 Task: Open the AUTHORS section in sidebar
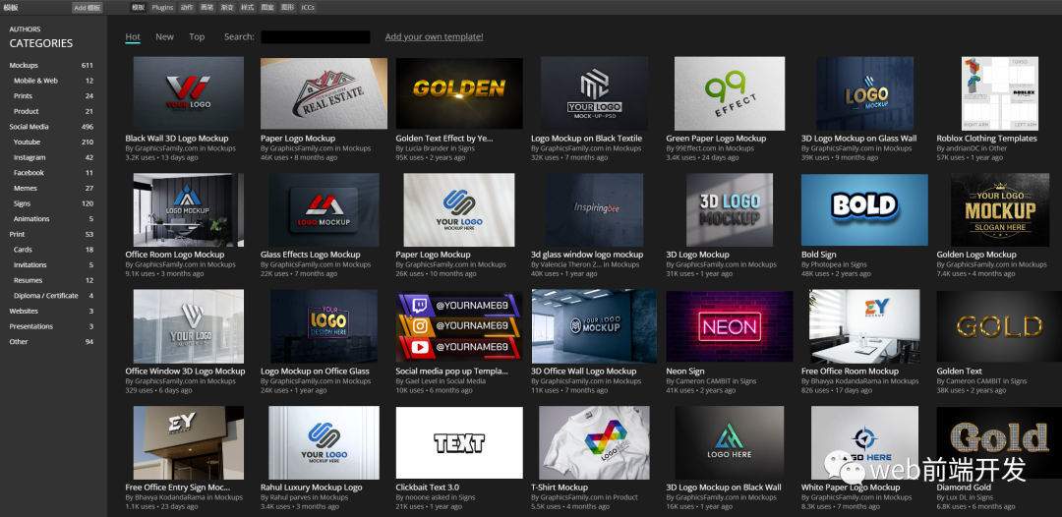tap(25, 29)
